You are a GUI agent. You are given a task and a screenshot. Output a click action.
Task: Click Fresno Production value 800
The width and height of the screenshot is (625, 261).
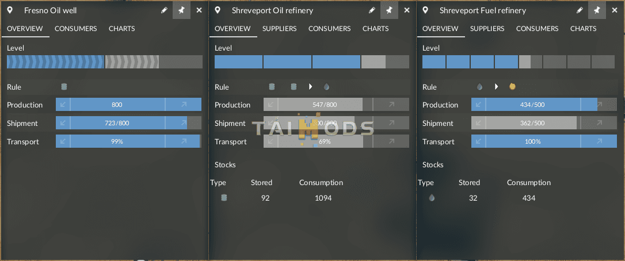pyautogui.click(x=117, y=105)
